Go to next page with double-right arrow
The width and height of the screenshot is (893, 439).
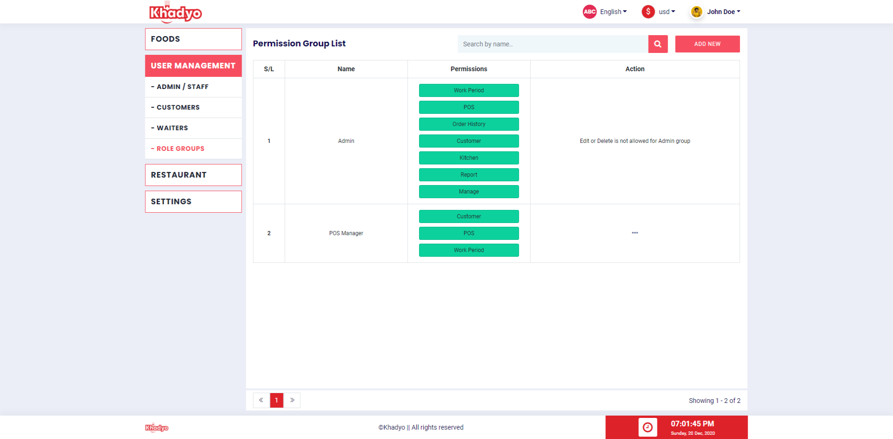[292, 400]
